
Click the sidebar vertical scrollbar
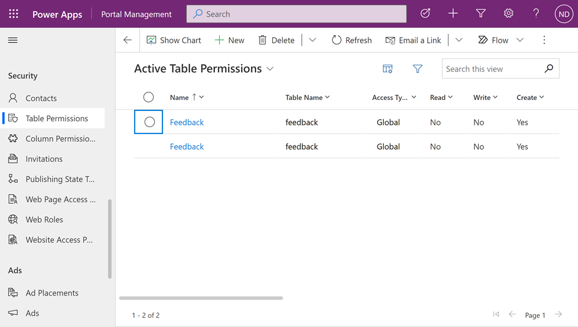point(109,239)
